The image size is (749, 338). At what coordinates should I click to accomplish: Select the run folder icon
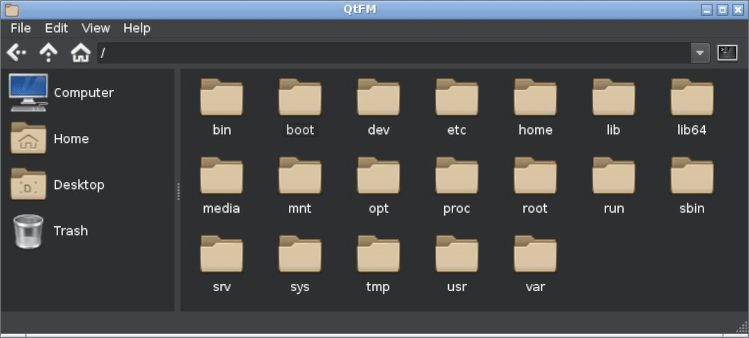pyautogui.click(x=614, y=176)
